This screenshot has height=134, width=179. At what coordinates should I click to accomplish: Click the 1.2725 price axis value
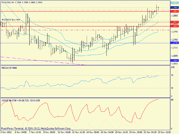pos(175,48)
